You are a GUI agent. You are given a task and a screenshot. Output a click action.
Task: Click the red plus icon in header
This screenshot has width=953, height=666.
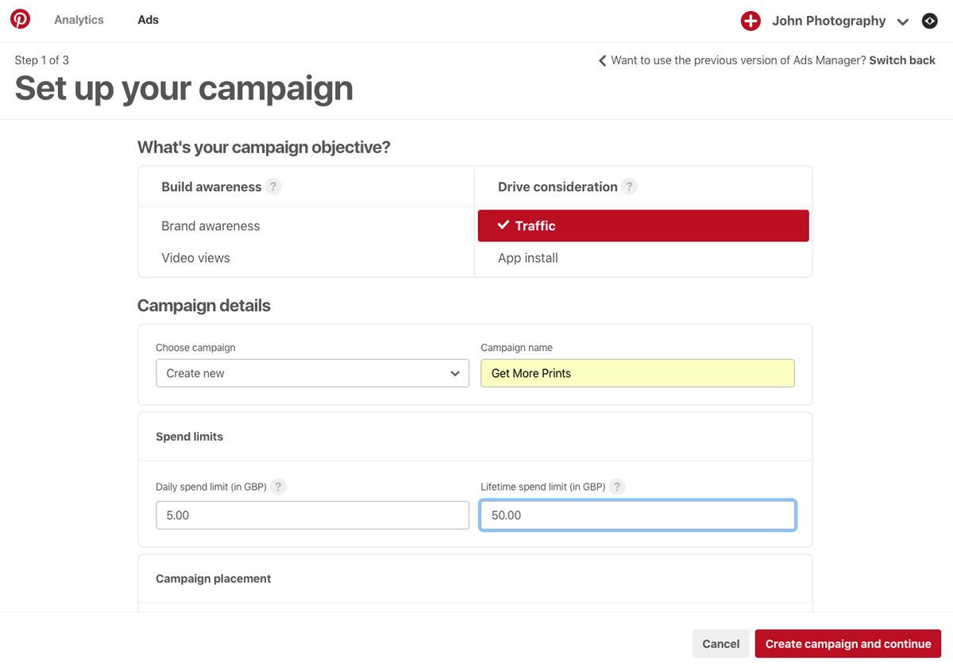click(750, 21)
